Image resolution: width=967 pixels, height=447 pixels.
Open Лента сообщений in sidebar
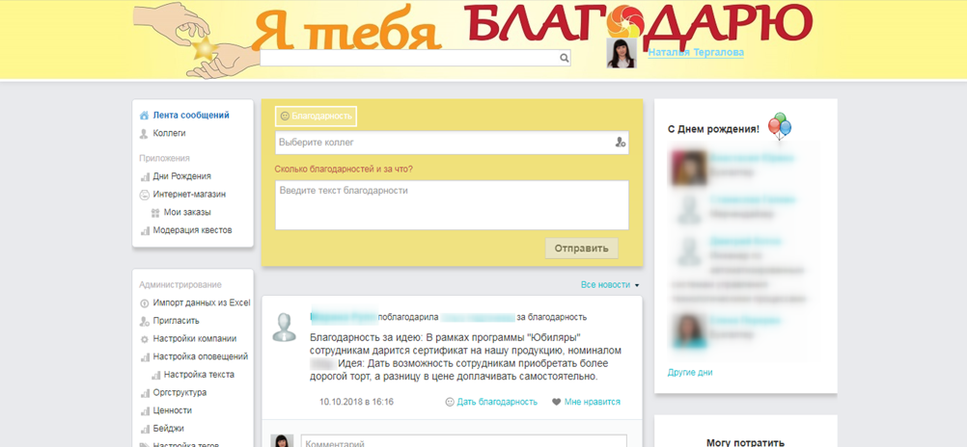pyautogui.click(x=190, y=116)
